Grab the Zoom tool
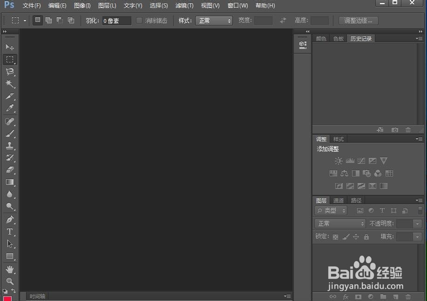This screenshot has width=427, height=301. click(x=9, y=281)
